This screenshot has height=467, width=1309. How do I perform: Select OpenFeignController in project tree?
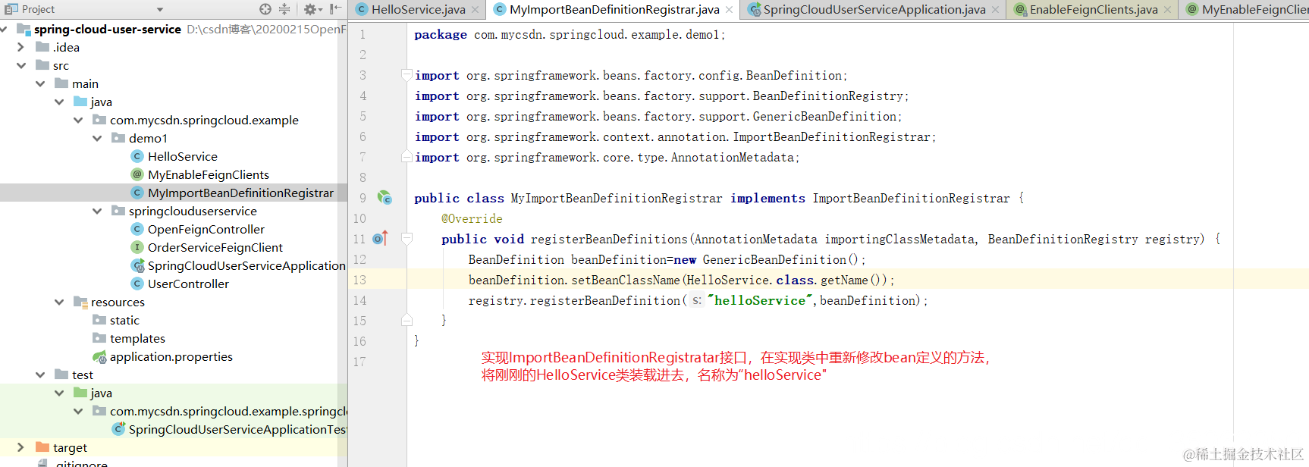coord(206,229)
